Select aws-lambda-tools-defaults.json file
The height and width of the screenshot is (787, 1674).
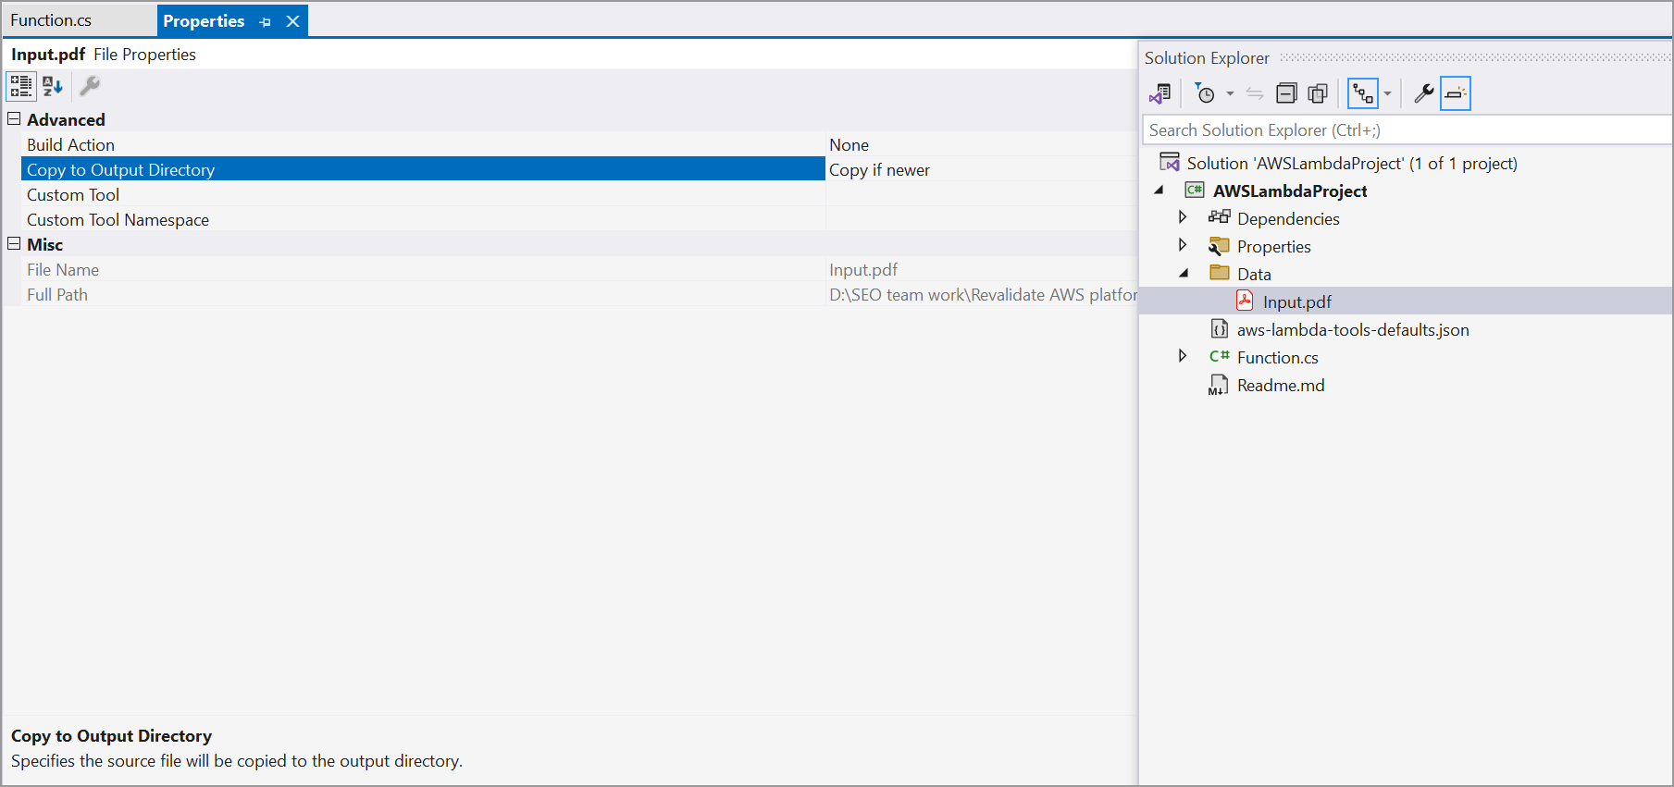point(1353,330)
